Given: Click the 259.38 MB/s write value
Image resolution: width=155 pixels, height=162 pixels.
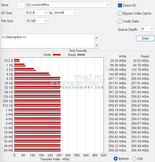Looking at the screenshot, I should tap(117, 150).
